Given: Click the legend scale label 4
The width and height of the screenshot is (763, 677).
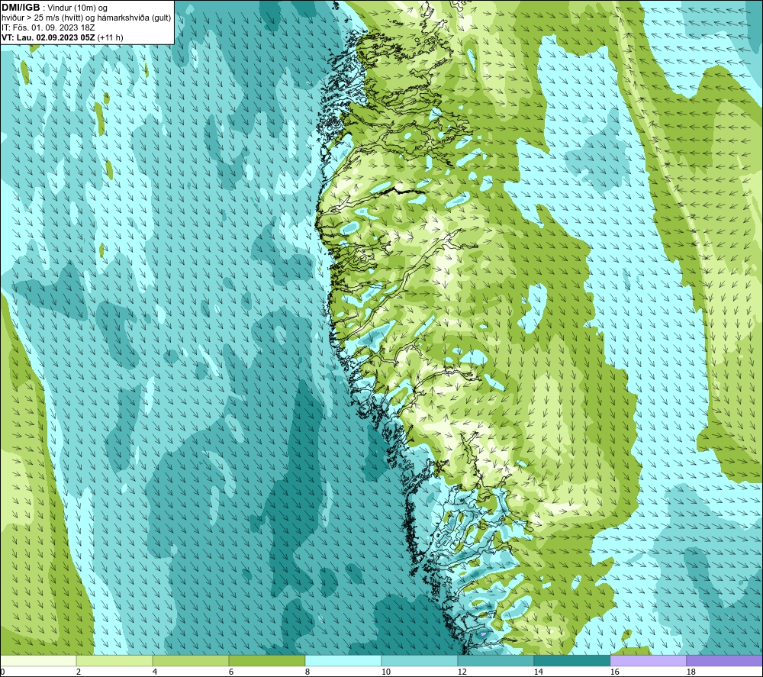Looking at the screenshot, I should coord(155,672).
